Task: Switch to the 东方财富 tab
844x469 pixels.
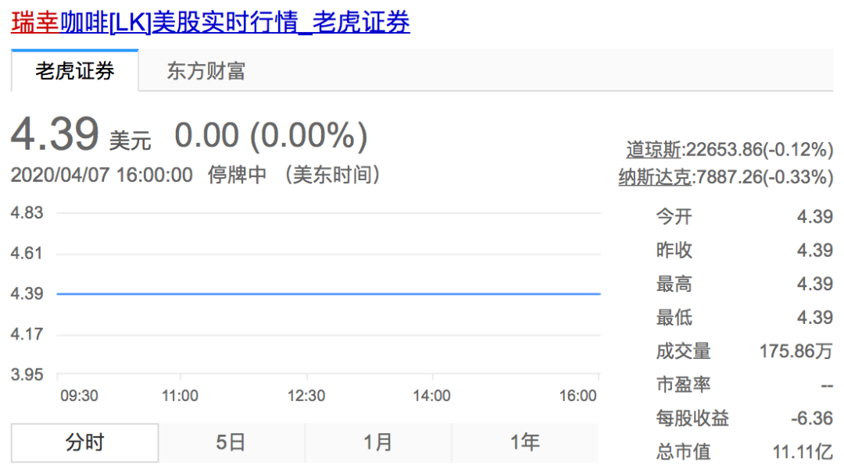Action: pyautogui.click(x=206, y=71)
